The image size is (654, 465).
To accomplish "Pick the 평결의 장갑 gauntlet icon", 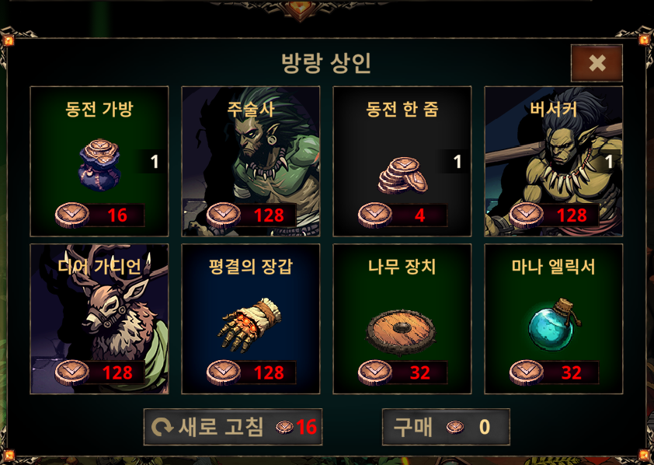I will tap(249, 325).
